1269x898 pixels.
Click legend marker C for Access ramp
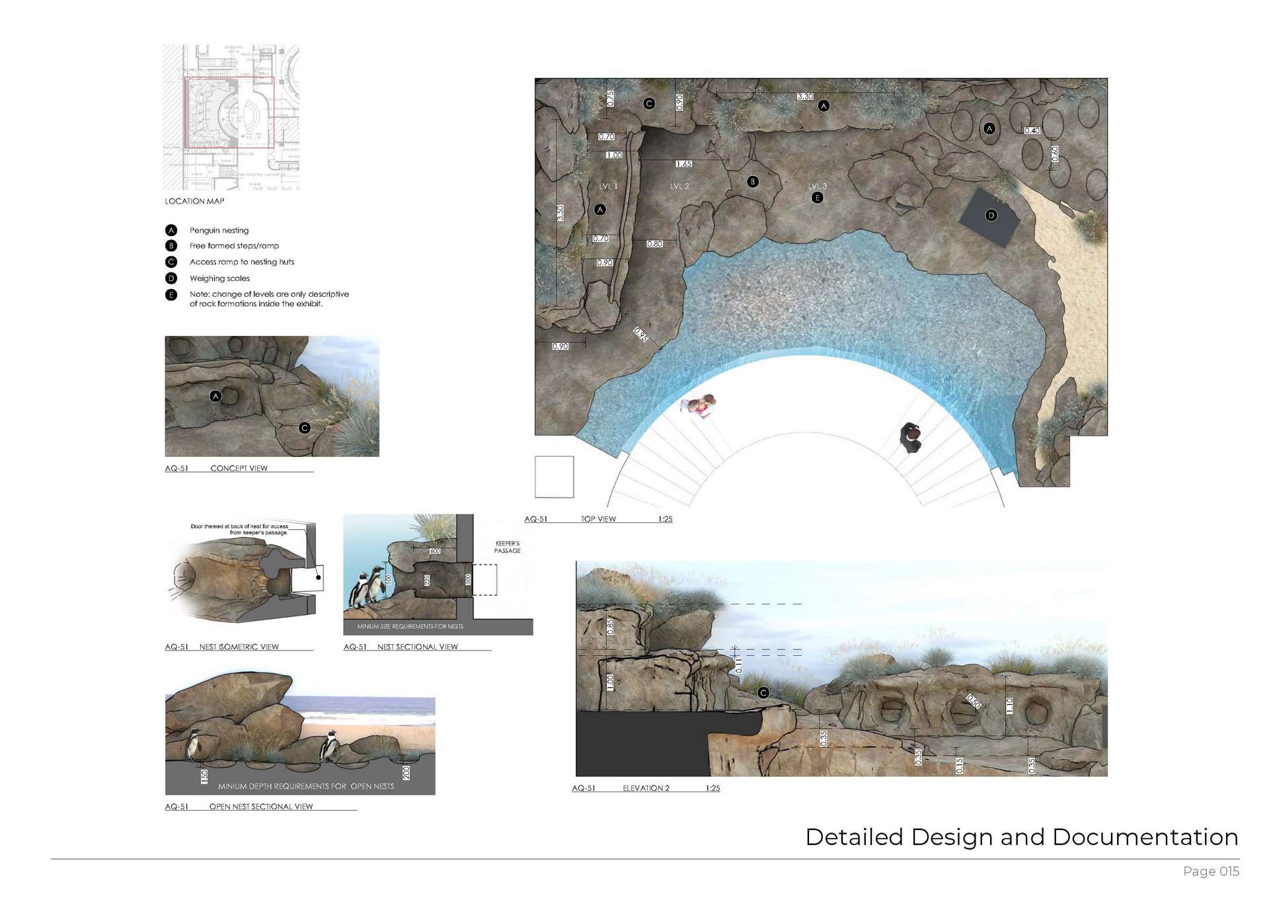coord(171,262)
